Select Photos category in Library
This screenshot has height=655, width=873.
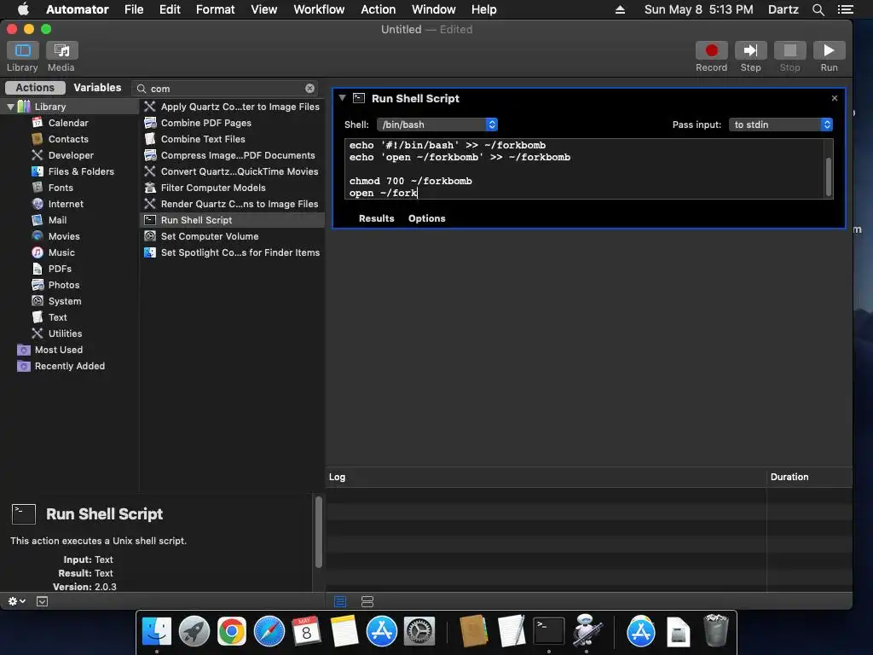point(63,285)
